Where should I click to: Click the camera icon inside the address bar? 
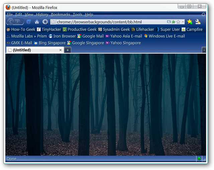pyautogui.click(x=169, y=22)
